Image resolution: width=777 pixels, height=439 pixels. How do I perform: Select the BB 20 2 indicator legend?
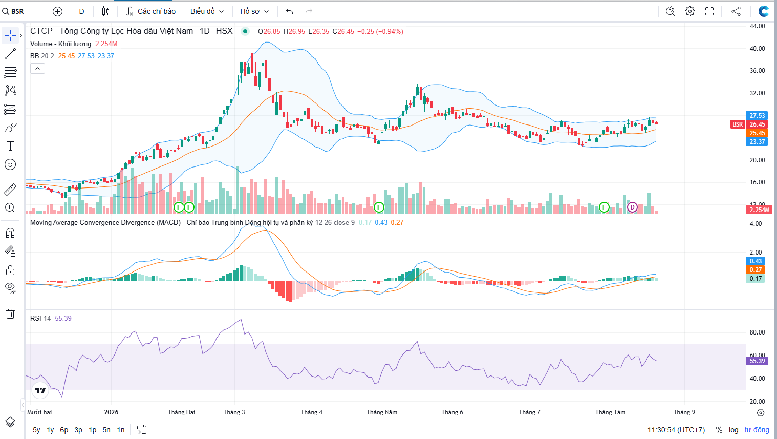tap(42, 56)
